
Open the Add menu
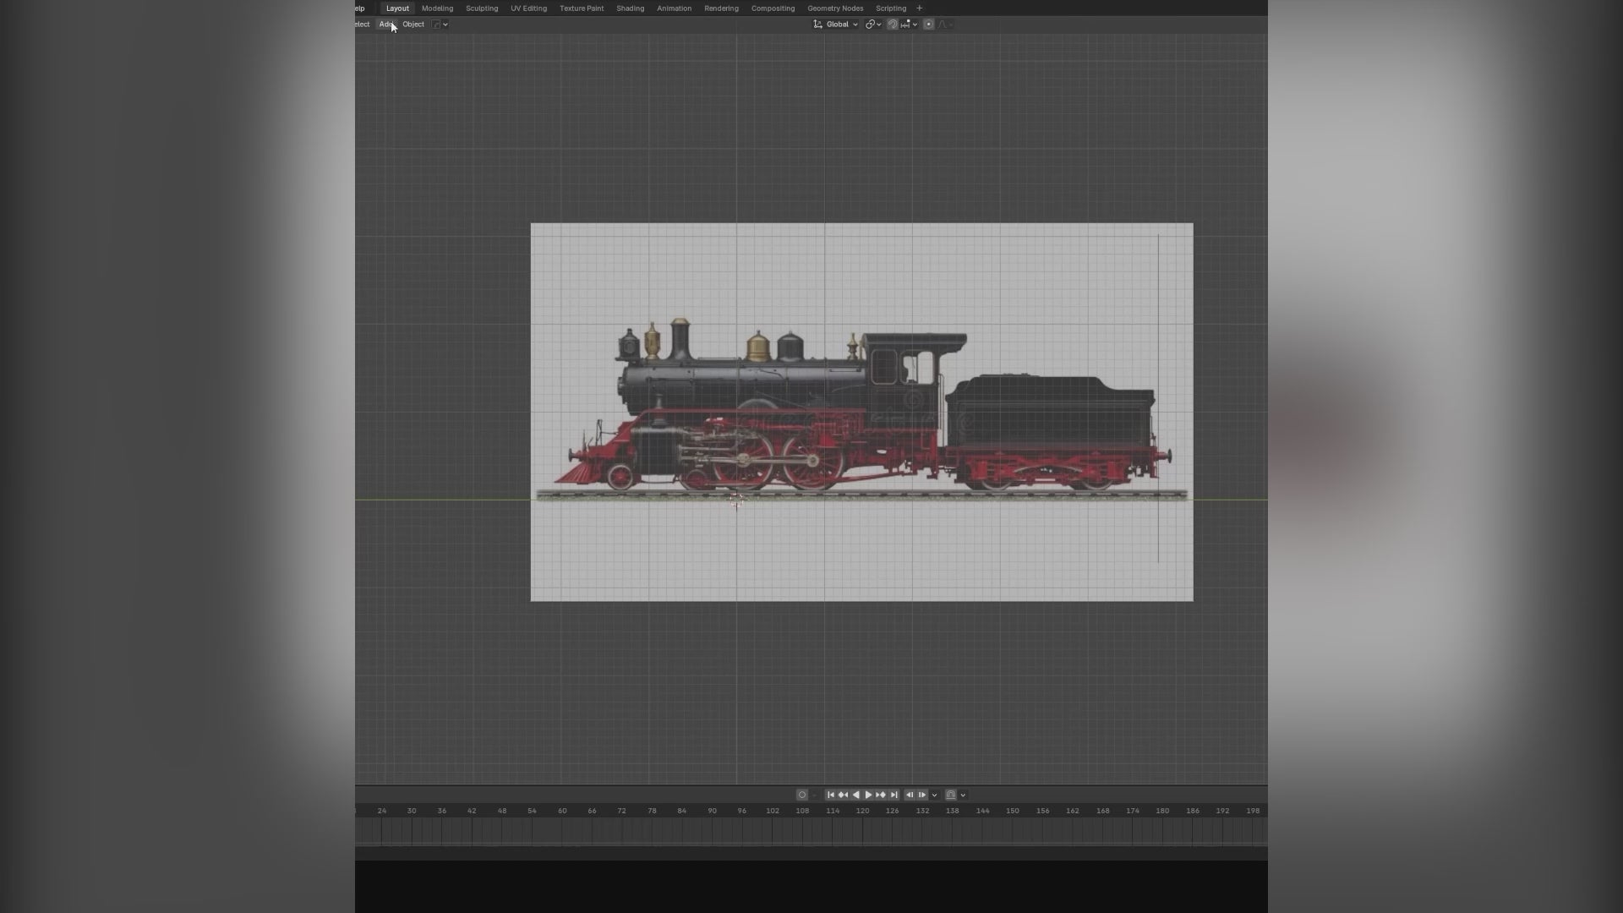click(x=386, y=25)
